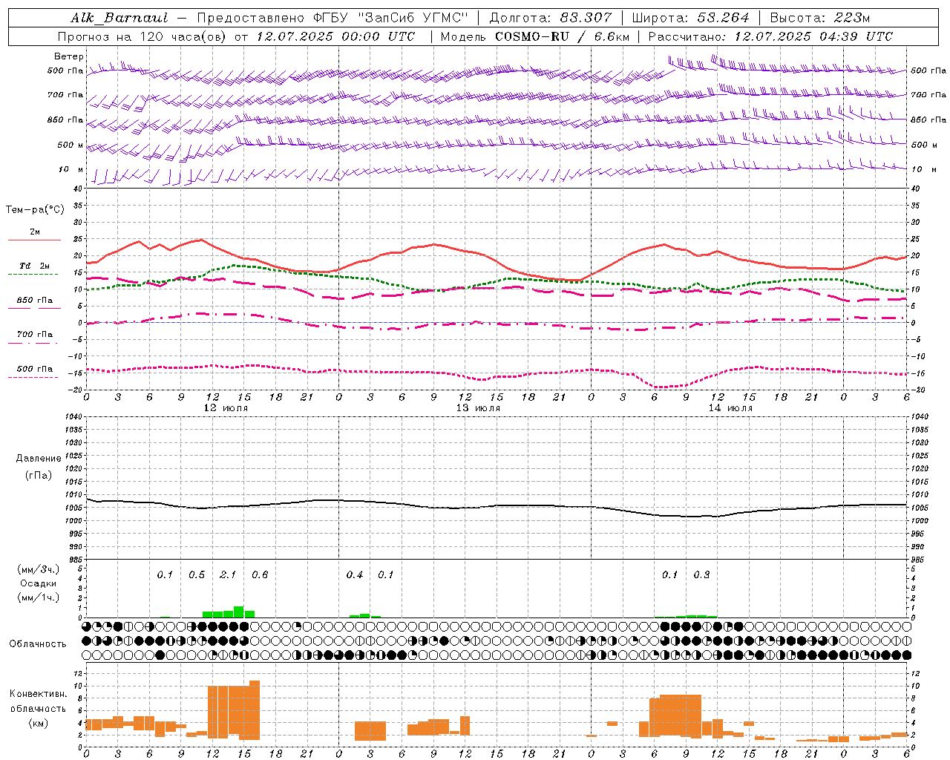Click the '0.6' precipitation amount value
The height and width of the screenshot is (760, 950).
point(260,575)
